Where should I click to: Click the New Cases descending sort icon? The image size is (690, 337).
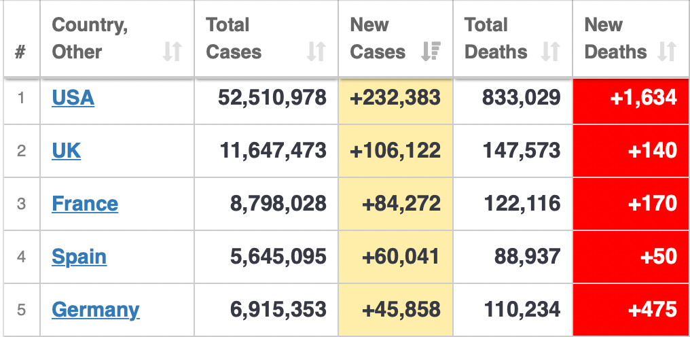(431, 52)
